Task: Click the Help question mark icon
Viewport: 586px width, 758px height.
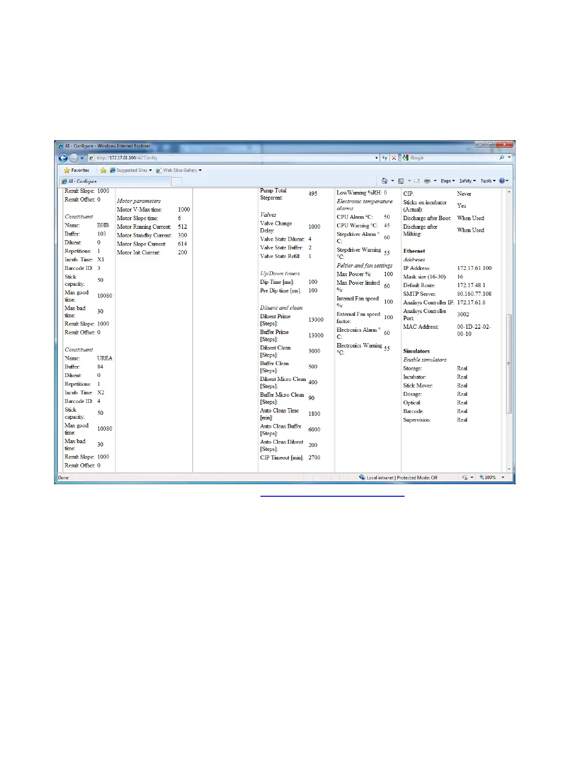Action: tap(502, 181)
